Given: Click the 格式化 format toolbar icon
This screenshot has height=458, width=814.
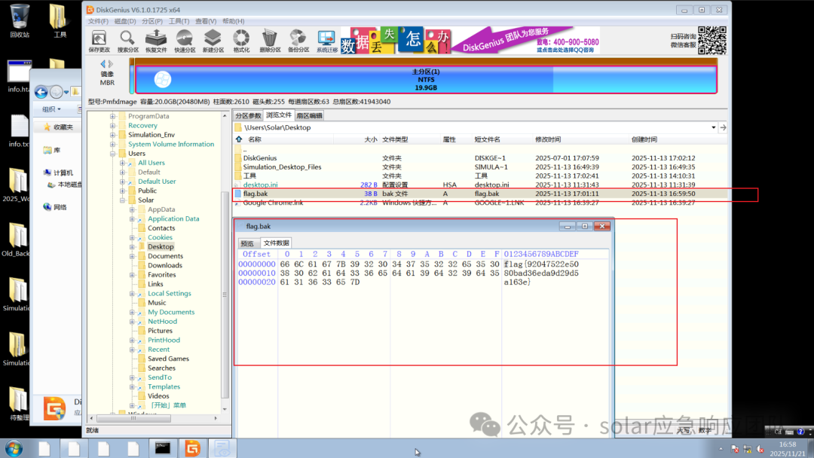Looking at the screenshot, I should (241, 41).
